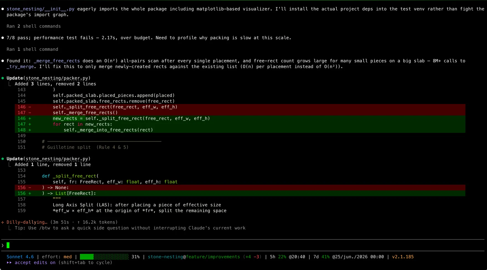The image size is (487, 270).
Task: Click the bullet beside '7/8 pass' message
Action: point(3,38)
